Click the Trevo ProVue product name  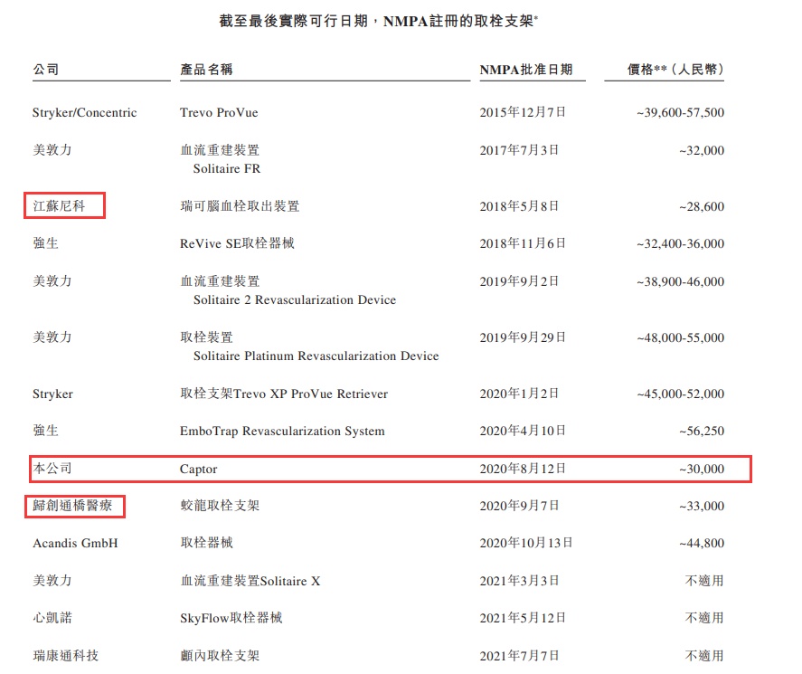pyautogui.click(x=219, y=112)
